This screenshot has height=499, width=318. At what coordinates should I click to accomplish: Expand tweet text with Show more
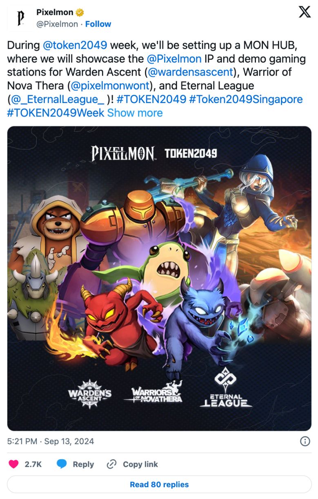tap(135, 113)
